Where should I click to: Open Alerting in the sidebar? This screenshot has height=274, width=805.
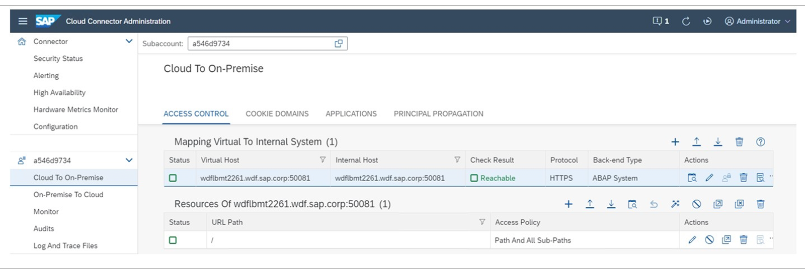[46, 76]
